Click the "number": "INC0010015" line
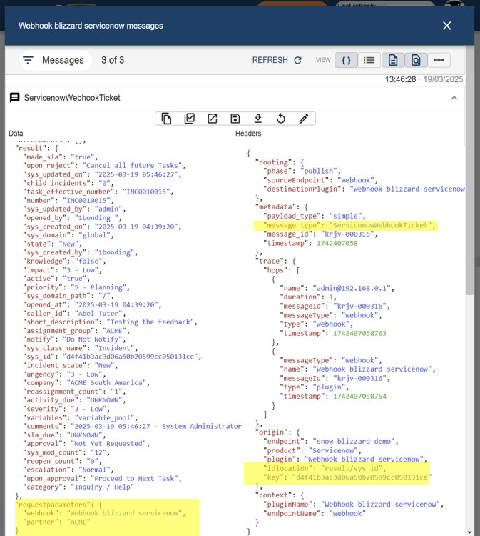The width and height of the screenshot is (480, 536). tap(68, 200)
